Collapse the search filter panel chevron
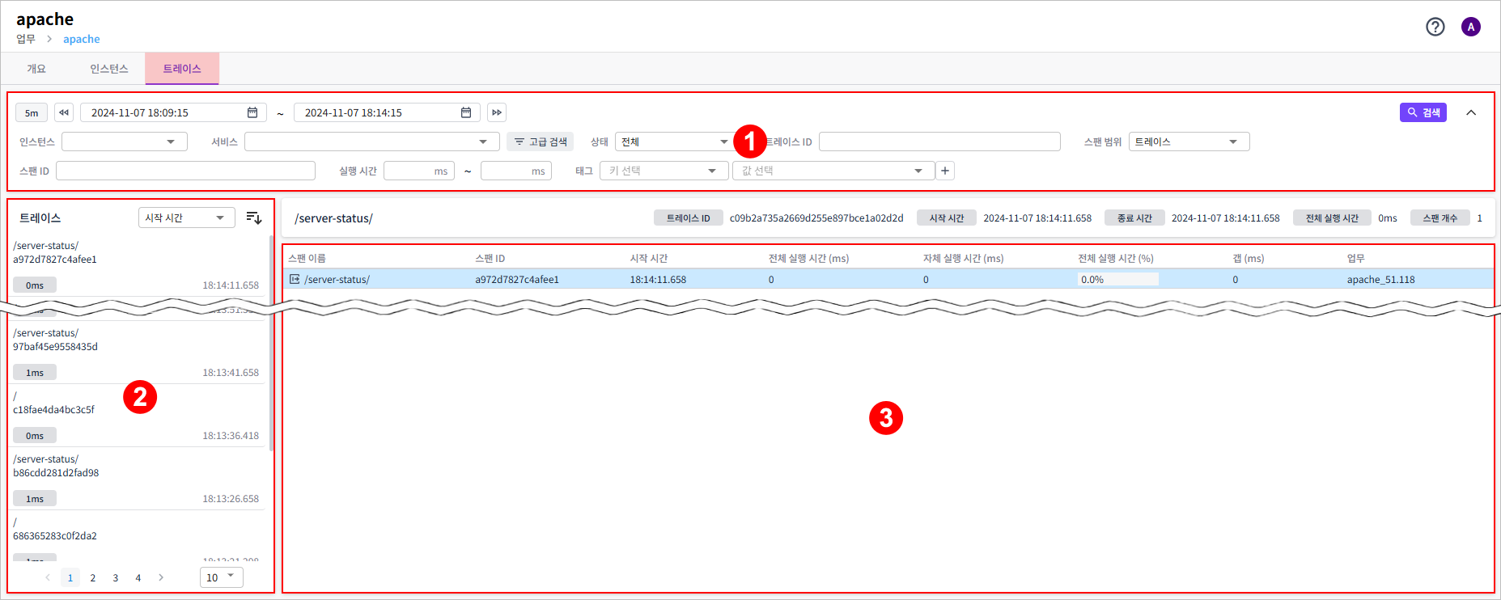Image resolution: width=1501 pixels, height=600 pixels. [1471, 112]
